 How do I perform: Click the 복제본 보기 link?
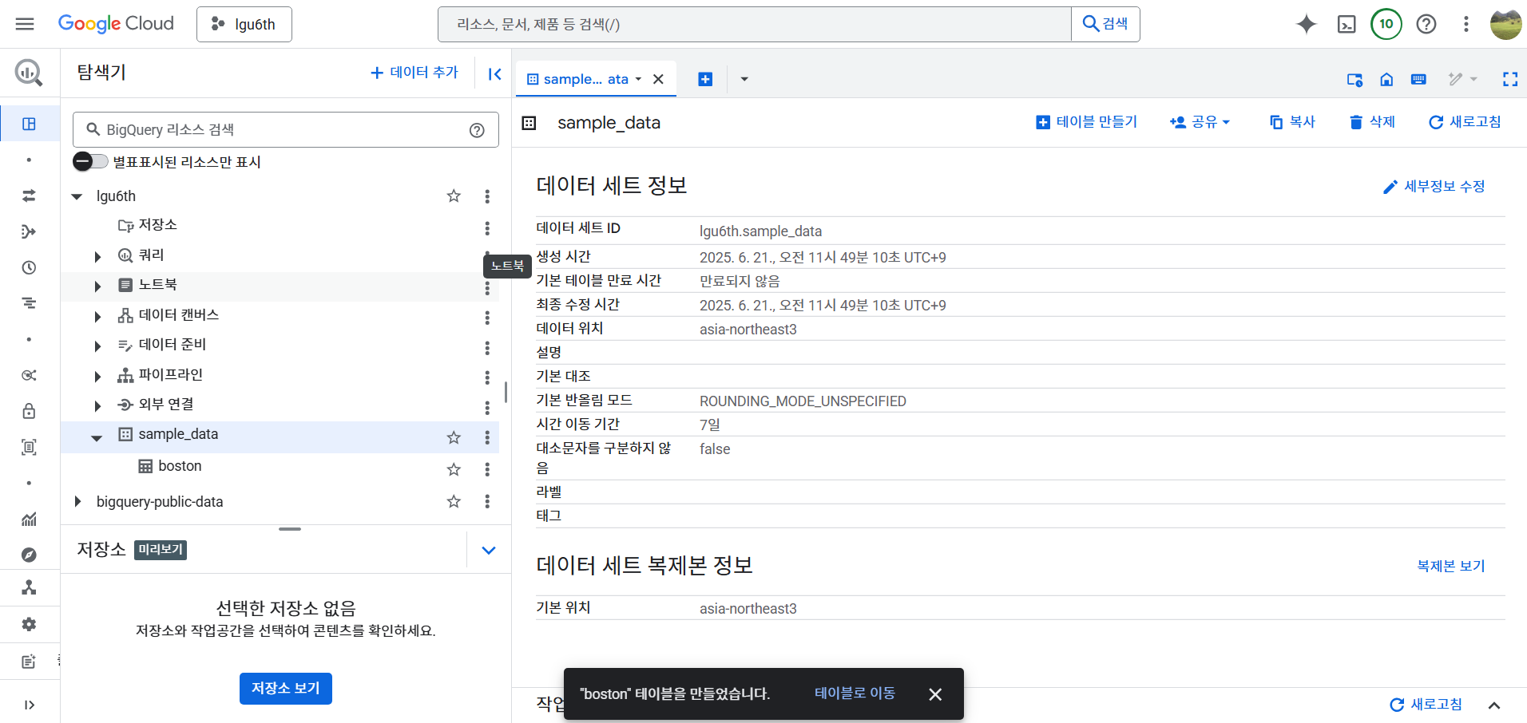pyautogui.click(x=1450, y=566)
